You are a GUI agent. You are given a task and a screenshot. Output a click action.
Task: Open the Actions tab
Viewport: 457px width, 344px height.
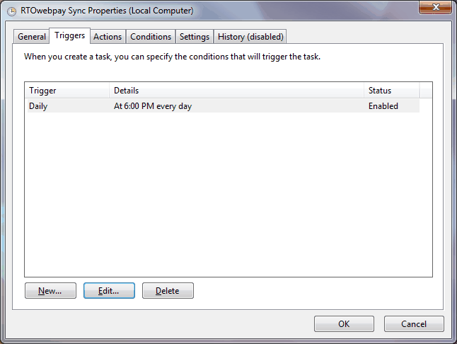pyautogui.click(x=108, y=37)
